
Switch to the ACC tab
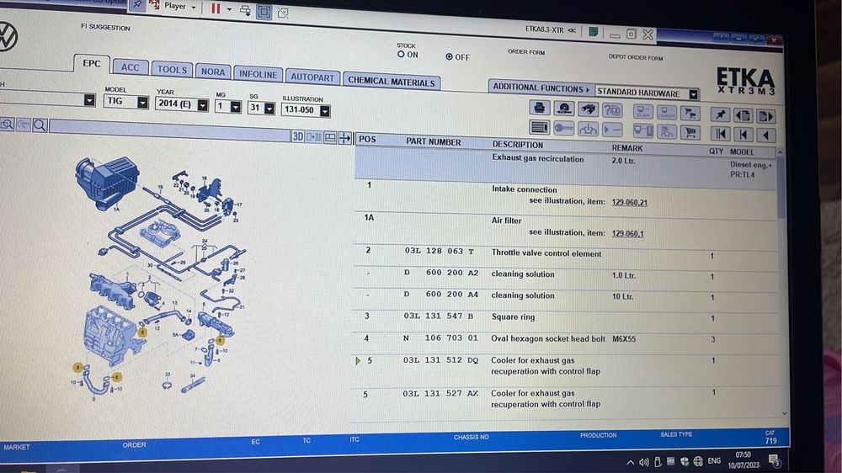[x=130, y=67]
